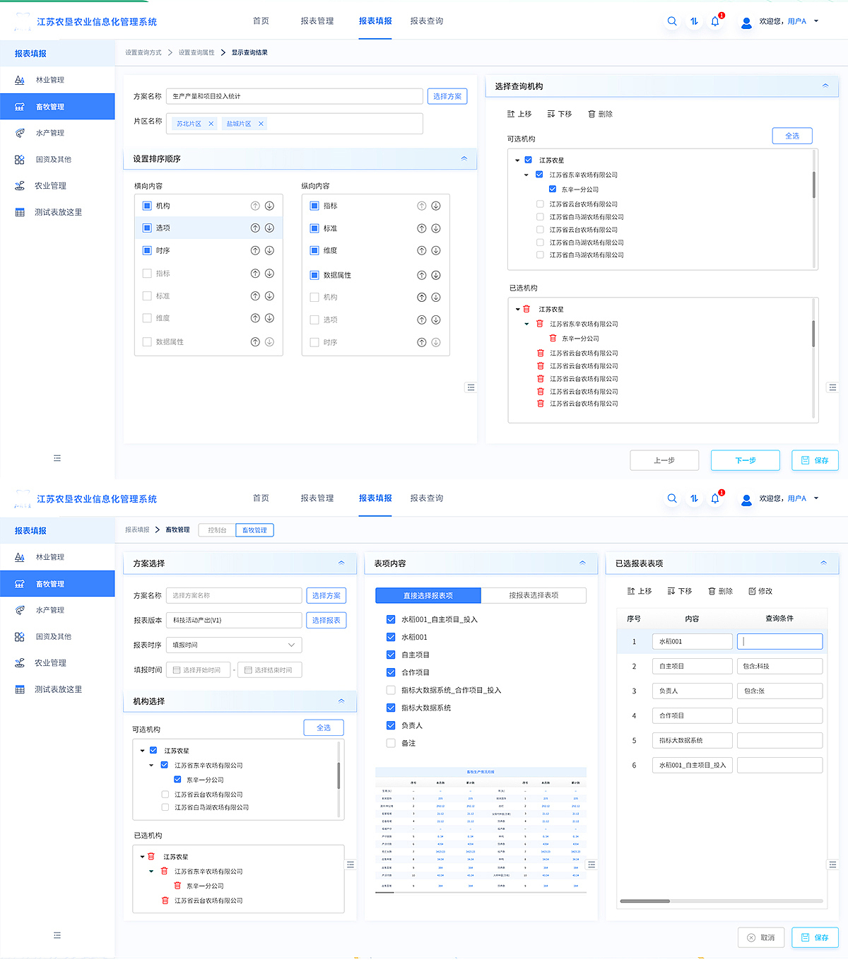848x960 pixels.
Task: Click 上移 in the 选择查询机构 panel
Action: click(x=519, y=114)
